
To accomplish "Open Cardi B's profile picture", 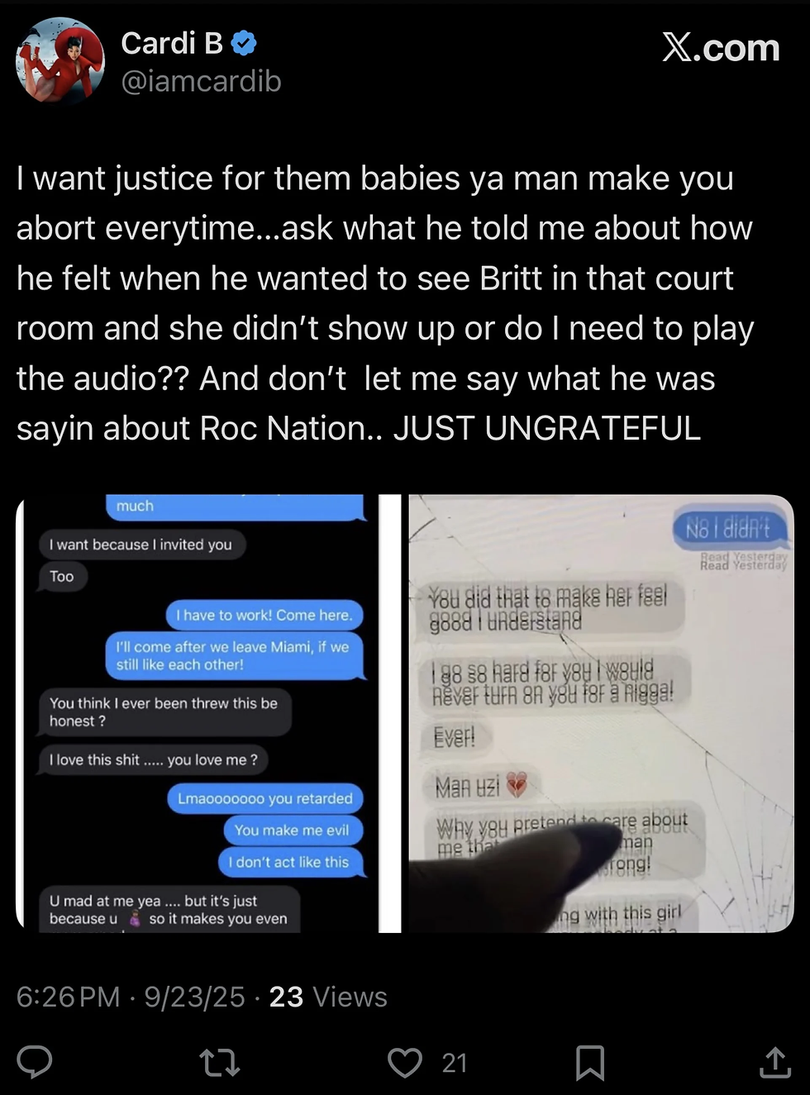I will point(60,60).
